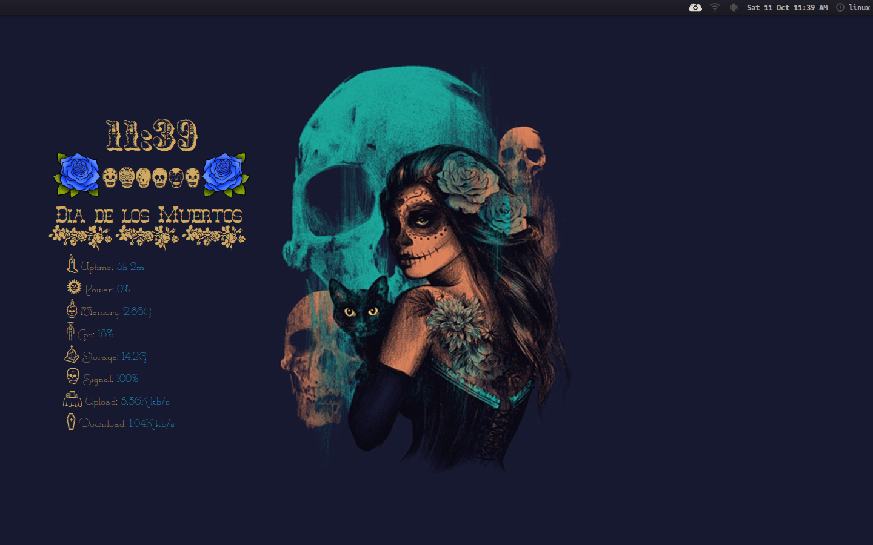Open the volume speaker indicator
The width and height of the screenshot is (873, 545).
pyautogui.click(x=734, y=7)
